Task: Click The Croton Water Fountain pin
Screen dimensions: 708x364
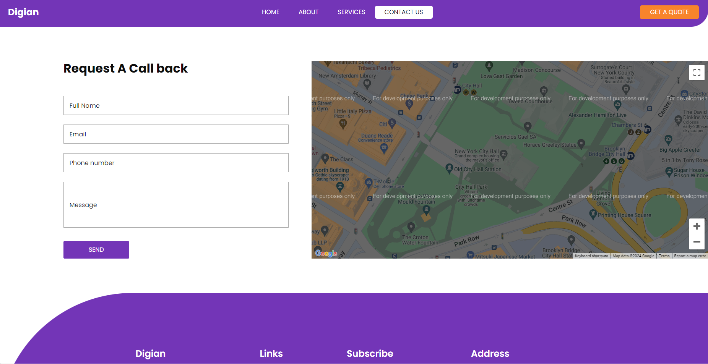Action: pyautogui.click(x=411, y=227)
